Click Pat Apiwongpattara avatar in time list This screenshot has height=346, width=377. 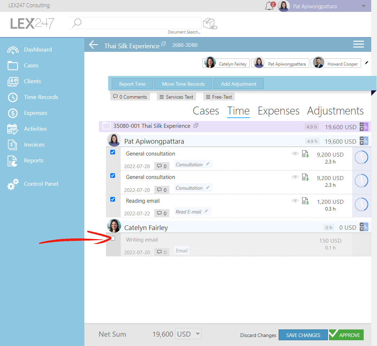114,140
